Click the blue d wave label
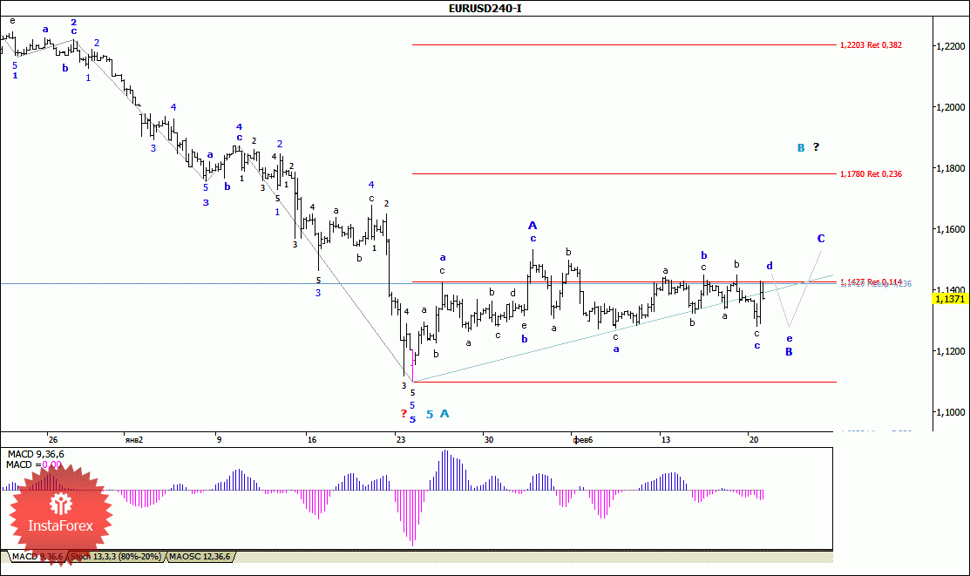This screenshot has width=970, height=576. 770,266
